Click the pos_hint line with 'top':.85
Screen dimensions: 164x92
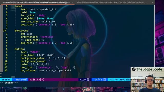click(x=47, y=25)
